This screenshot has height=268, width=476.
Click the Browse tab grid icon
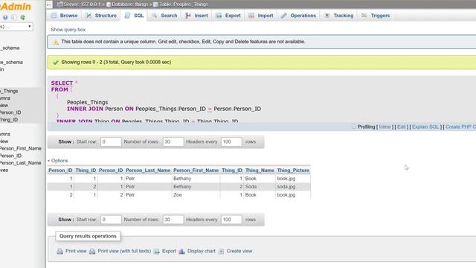(x=54, y=16)
